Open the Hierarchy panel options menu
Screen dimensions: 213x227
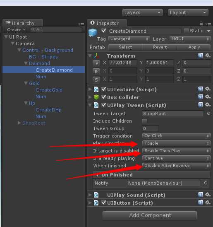(81, 24)
